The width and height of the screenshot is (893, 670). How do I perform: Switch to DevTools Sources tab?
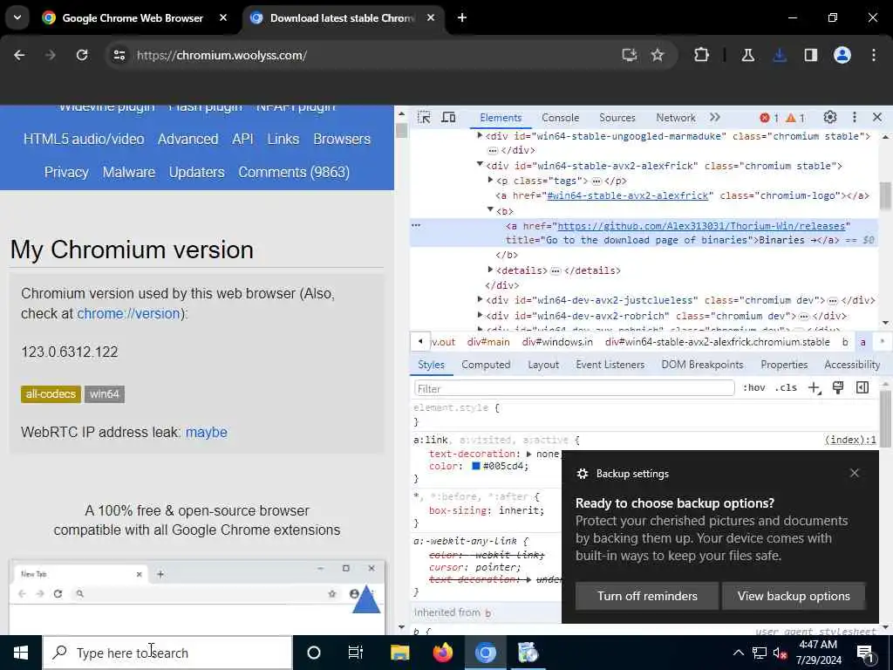617,118
